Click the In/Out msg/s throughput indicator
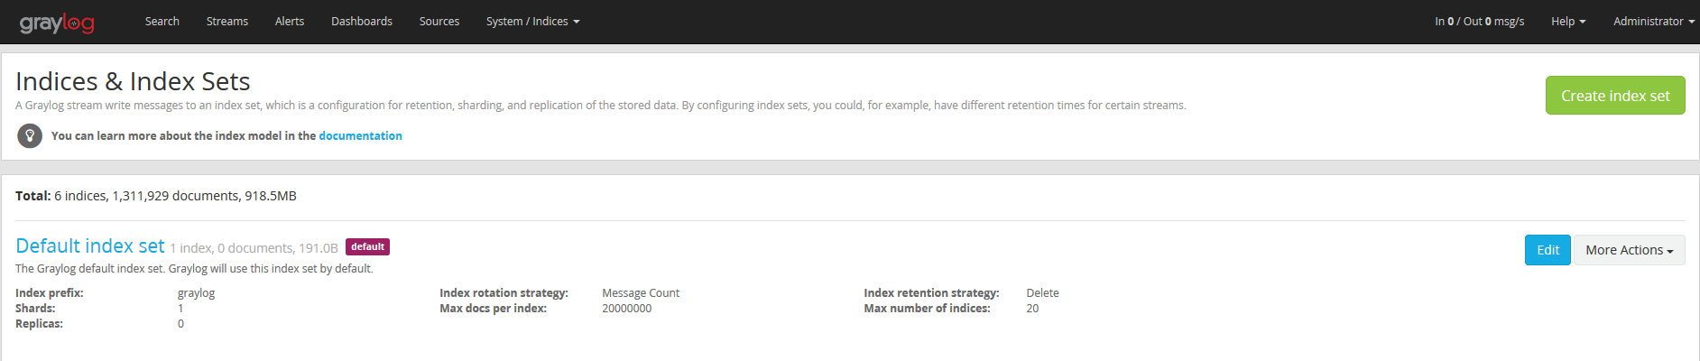The height and width of the screenshot is (361, 1700). 1479,21
